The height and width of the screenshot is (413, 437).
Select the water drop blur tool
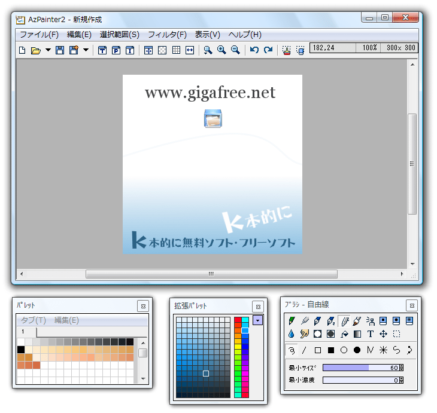click(292, 334)
